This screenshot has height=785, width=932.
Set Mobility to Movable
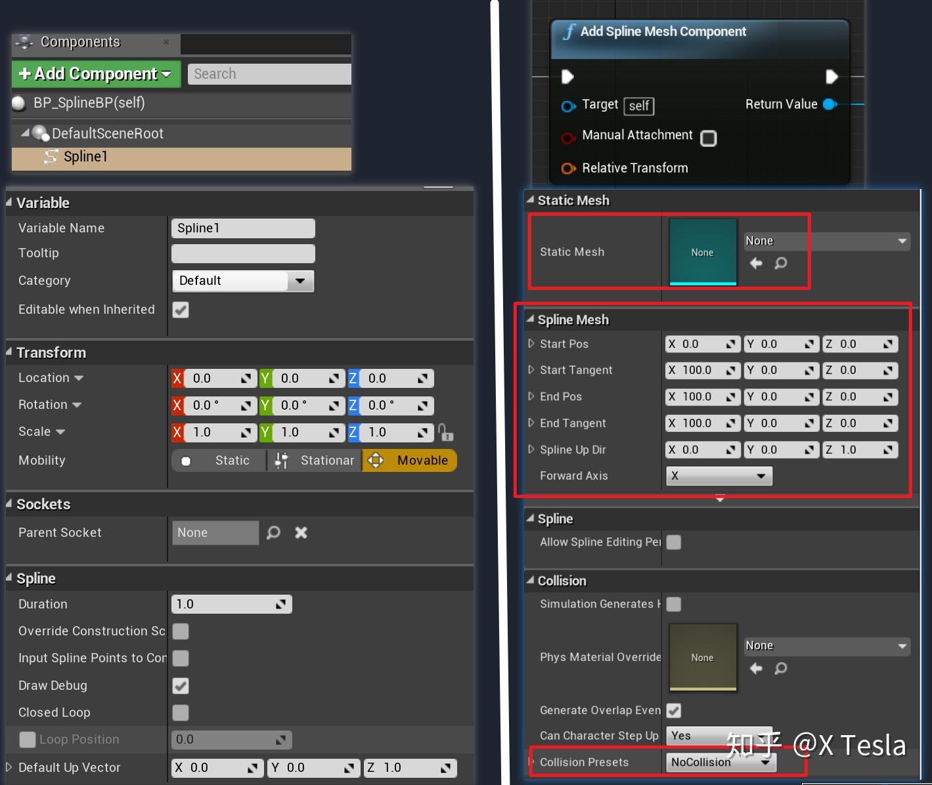[409, 460]
